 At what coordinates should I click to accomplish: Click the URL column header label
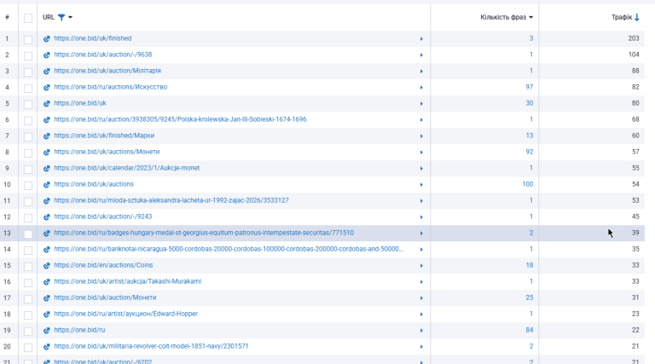coord(49,17)
